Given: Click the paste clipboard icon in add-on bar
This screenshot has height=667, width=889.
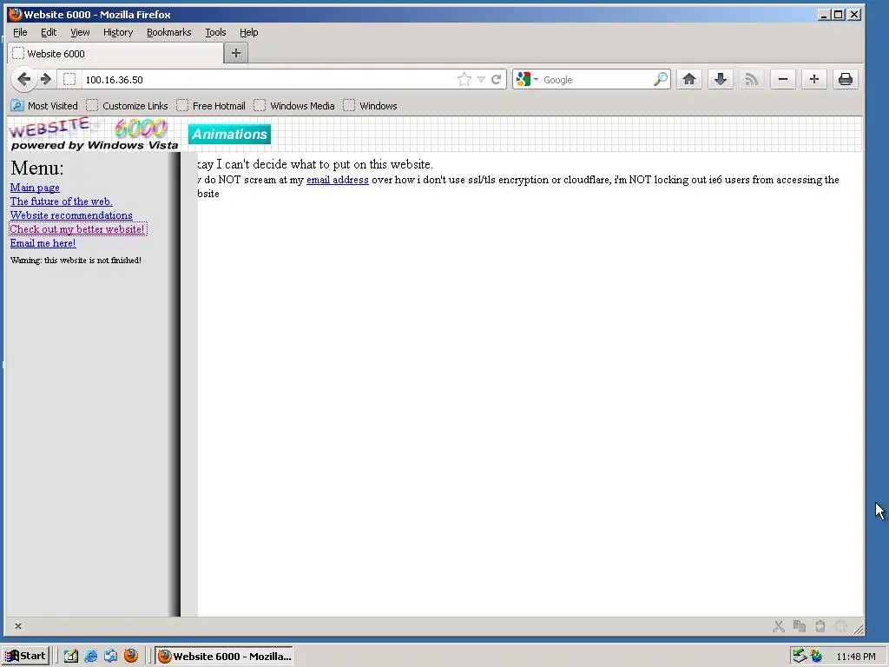Looking at the screenshot, I should 820,626.
